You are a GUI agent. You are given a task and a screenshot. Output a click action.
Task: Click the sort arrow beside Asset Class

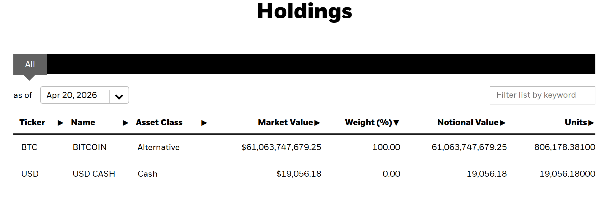pos(204,123)
